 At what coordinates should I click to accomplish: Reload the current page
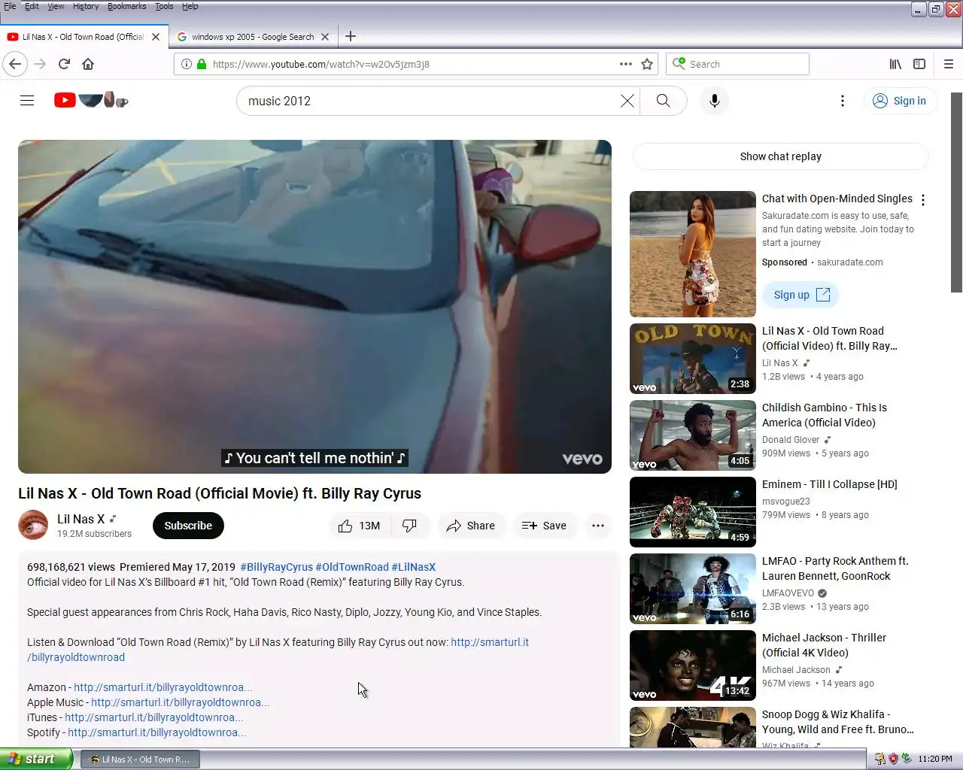(64, 64)
